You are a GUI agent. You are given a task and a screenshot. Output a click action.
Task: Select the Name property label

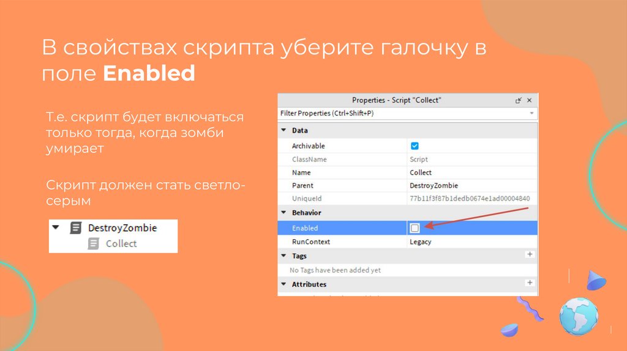click(301, 172)
